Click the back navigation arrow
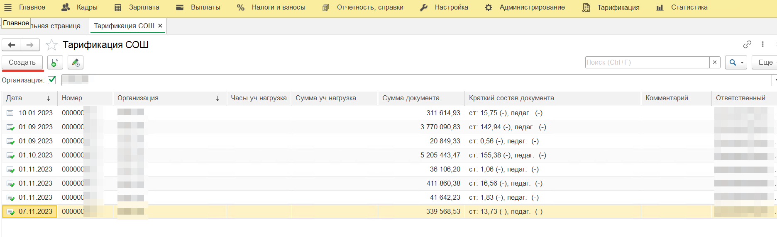The width and height of the screenshot is (777, 237). click(x=12, y=45)
